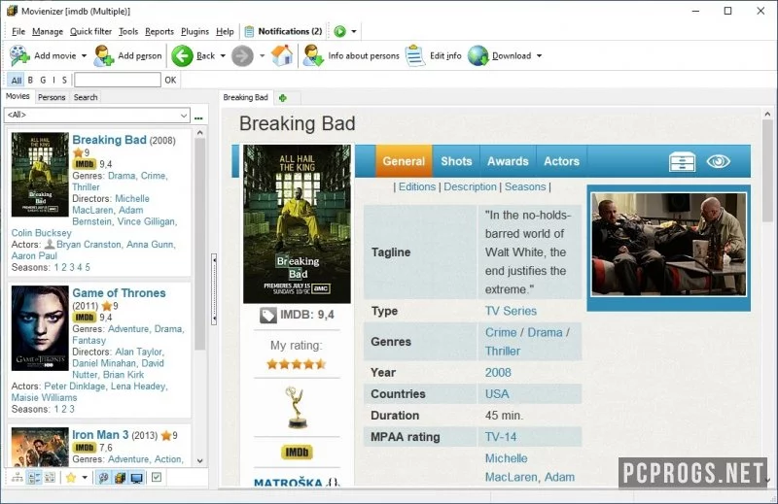This screenshot has width=778, height=504.
Task: Toggle the checkmark box in bottom toolbar
Action: coord(157,477)
